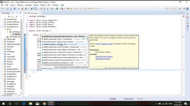Viewport: 190px width, 106px height.
Task: Open File Explorer from the taskbar
Action: coord(31,104)
